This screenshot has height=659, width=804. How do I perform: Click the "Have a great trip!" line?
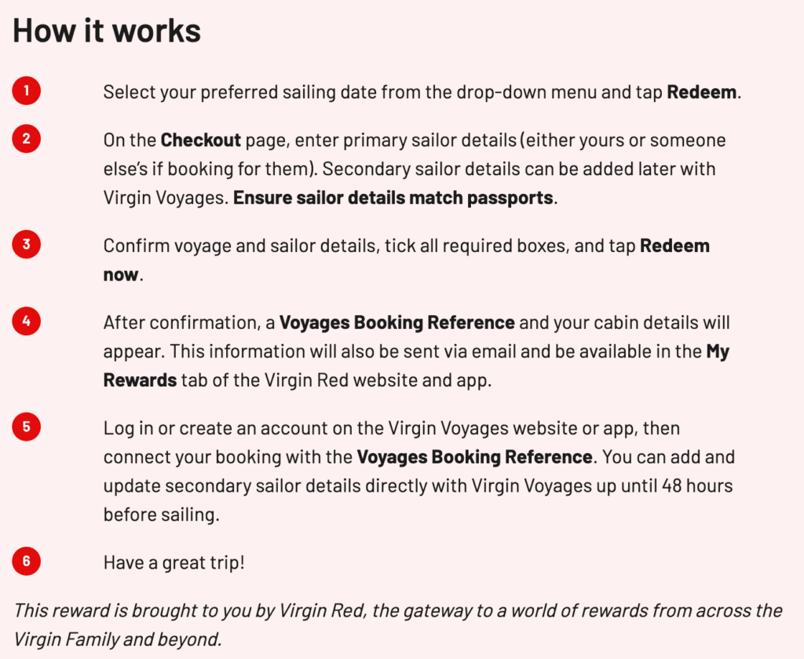click(x=174, y=563)
